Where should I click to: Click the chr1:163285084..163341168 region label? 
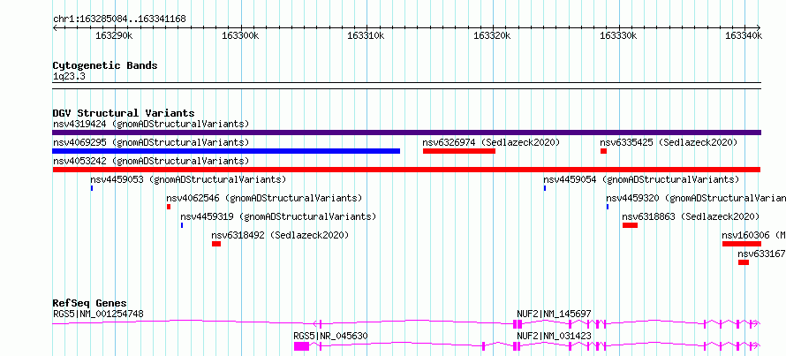[119, 19]
